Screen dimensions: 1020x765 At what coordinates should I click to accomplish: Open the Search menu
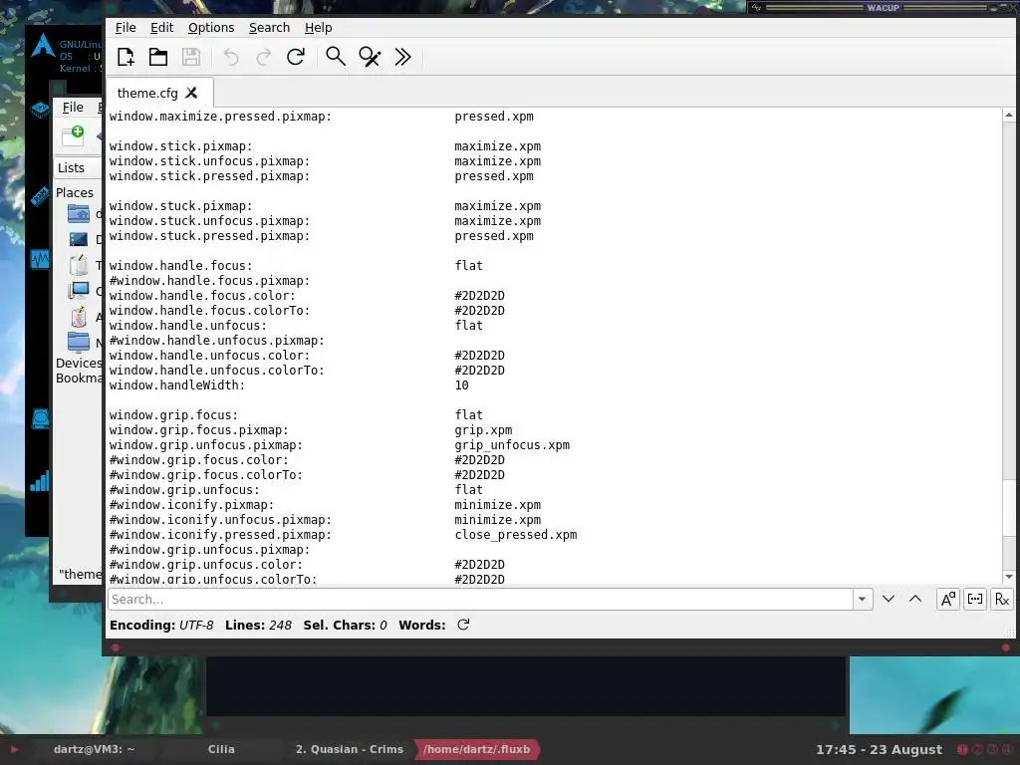[269, 27]
